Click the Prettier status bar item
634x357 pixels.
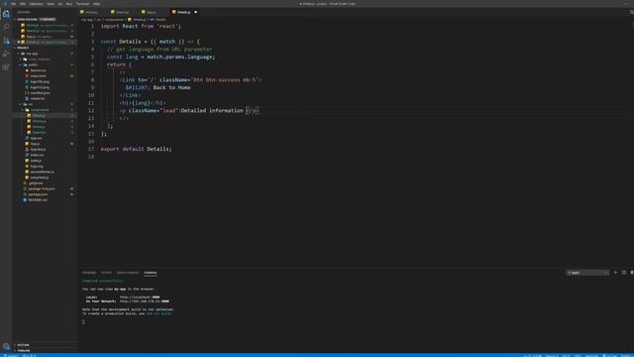(626, 355)
